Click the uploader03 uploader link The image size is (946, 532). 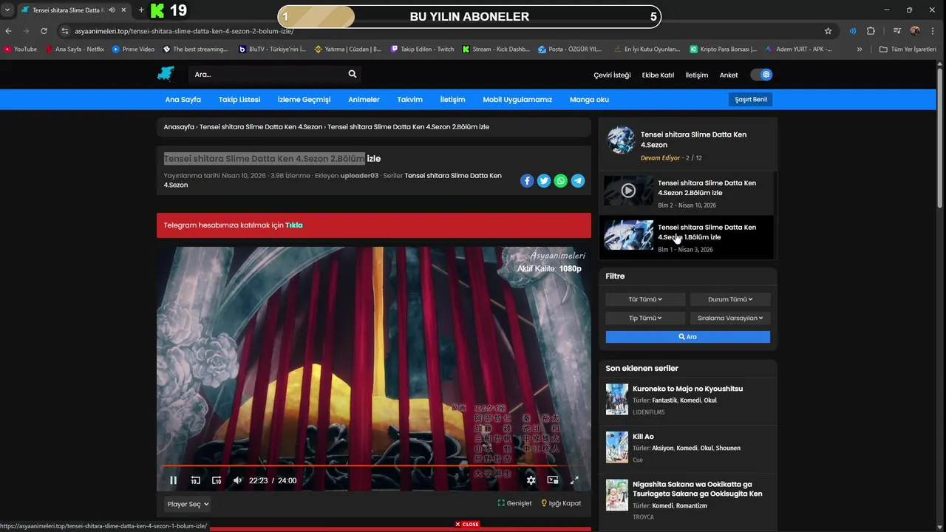click(359, 176)
